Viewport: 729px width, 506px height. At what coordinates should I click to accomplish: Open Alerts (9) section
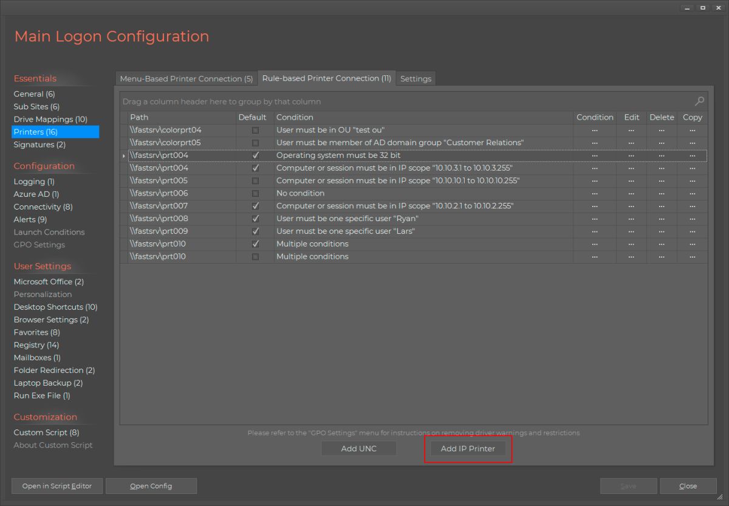pyautogui.click(x=30, y=220)
